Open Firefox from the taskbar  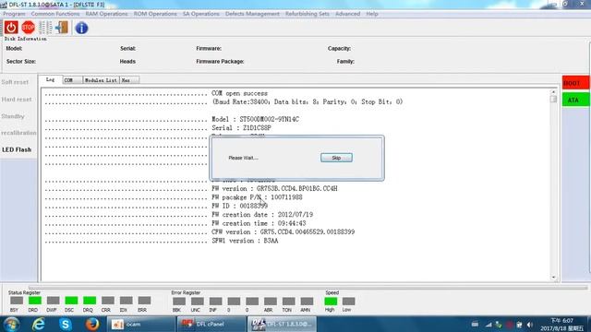(x=92, y=324)
